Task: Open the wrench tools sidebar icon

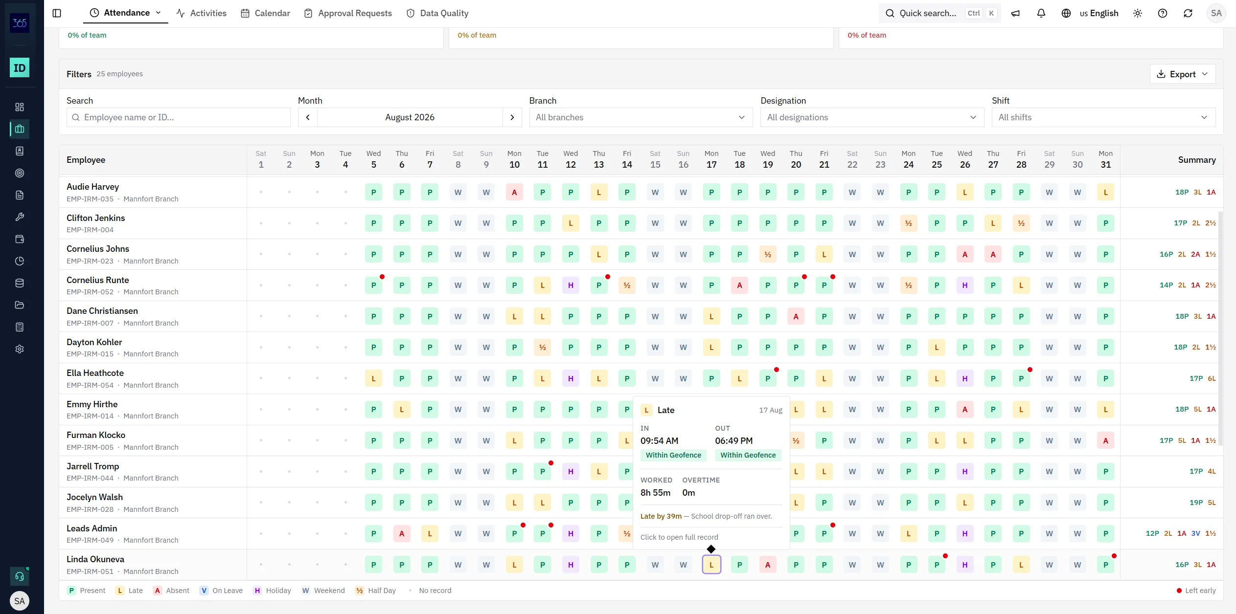Action: tap(20, 217)
